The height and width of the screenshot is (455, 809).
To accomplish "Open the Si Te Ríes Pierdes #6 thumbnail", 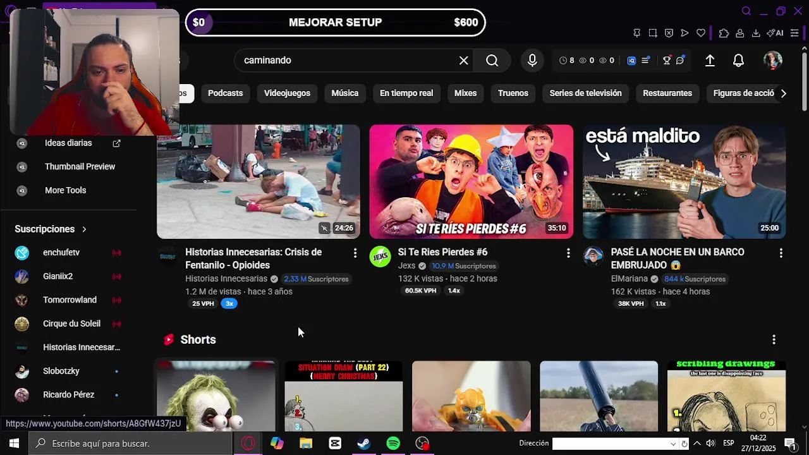I will tap(471, 182).
